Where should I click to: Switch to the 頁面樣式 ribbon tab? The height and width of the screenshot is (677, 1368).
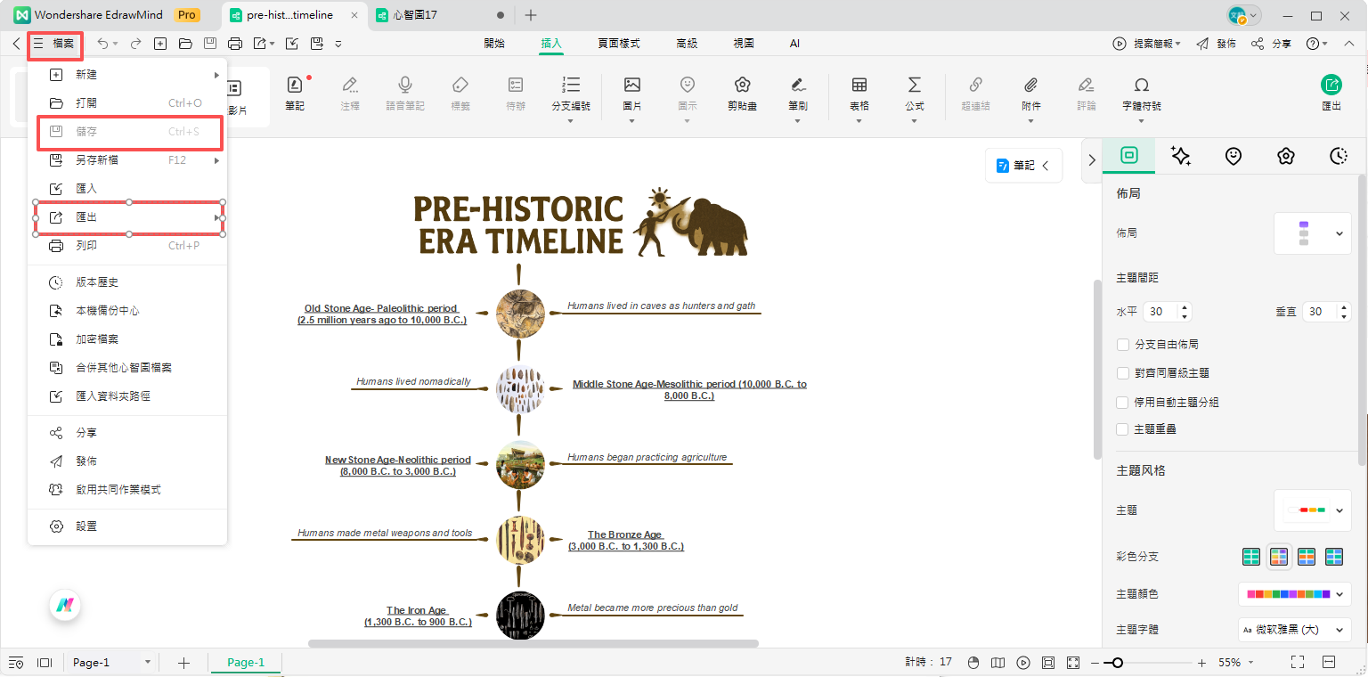coord(618,44)
